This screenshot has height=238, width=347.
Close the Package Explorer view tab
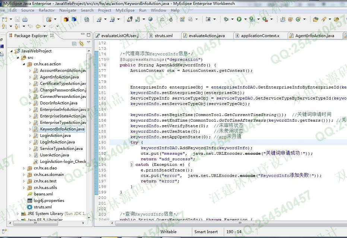click(52, 35)
